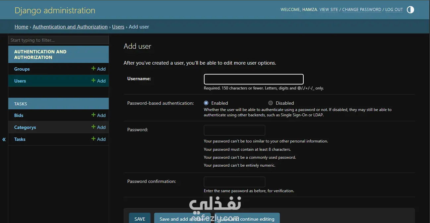Image resolution: width=430 pixels, height=223 pixels.
Task: Click the Add link next to Tasks
Action: tap(98, 139)
